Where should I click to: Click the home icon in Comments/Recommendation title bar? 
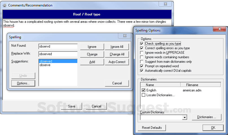(5, 5)
